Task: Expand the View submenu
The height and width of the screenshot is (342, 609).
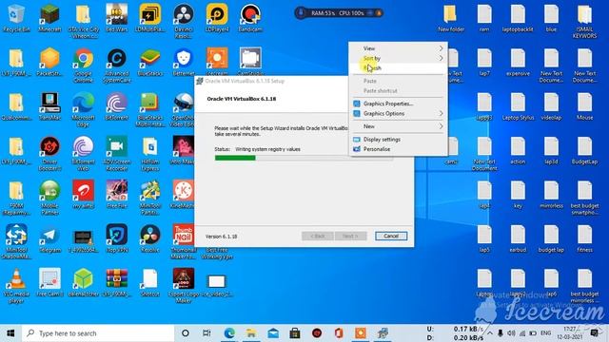Action: [x=398, y=48]
